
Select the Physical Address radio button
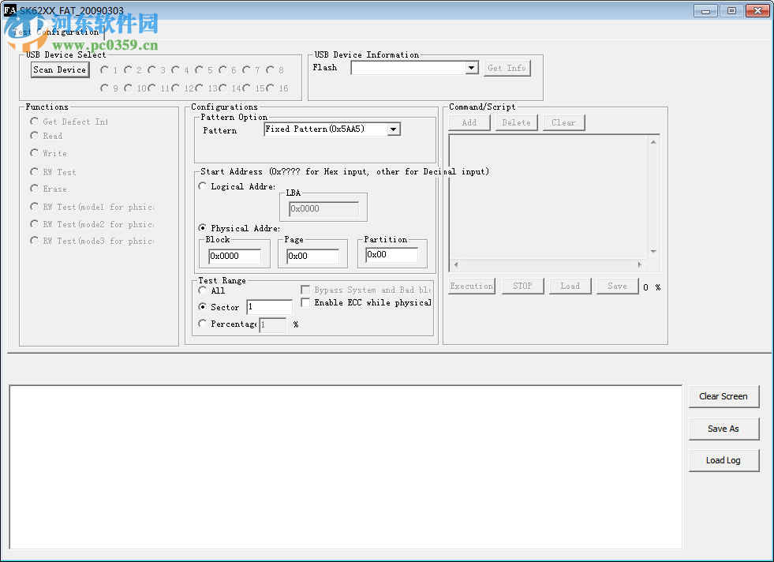pos(203,227)
